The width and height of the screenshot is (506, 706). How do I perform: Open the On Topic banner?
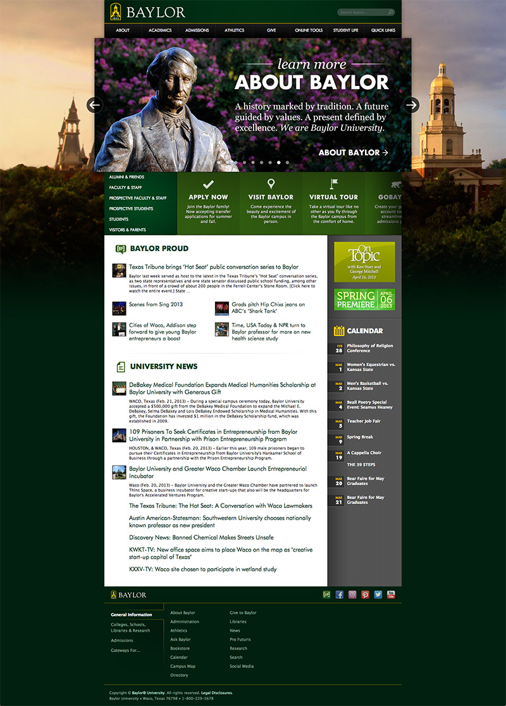365,262
